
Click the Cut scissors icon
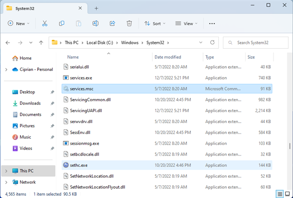pyautogui.click(x=45, y=24)
